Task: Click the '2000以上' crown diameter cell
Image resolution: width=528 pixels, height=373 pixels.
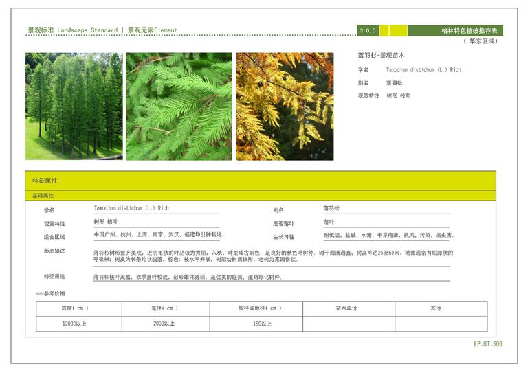Action: 166,324
